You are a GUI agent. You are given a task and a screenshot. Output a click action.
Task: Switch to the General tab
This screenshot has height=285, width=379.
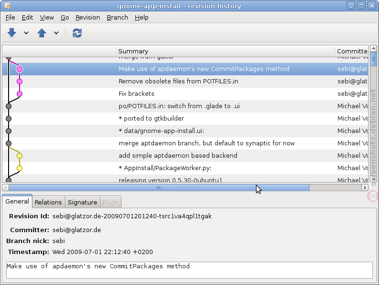click(x=17, y=201)
